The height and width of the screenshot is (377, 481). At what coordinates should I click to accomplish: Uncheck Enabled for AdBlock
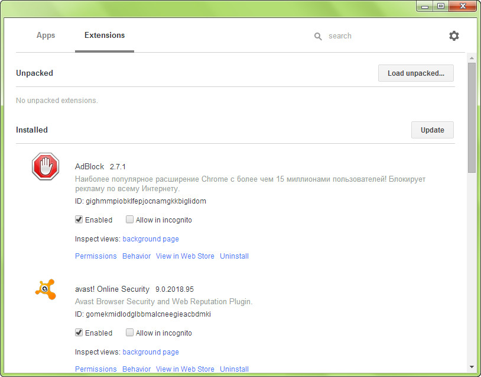[x=79, y=220]
